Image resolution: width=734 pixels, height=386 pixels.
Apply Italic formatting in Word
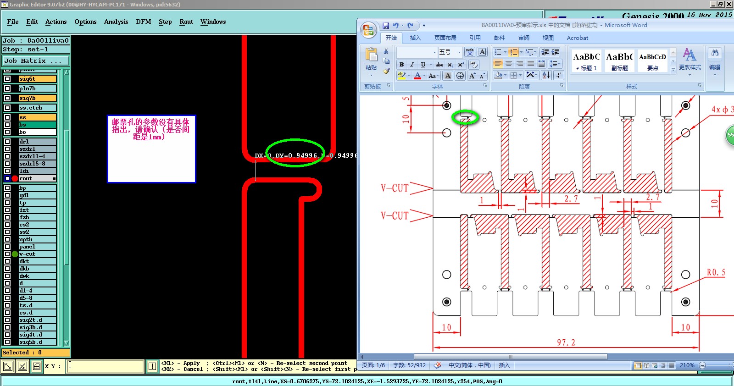tap(412, 65)
